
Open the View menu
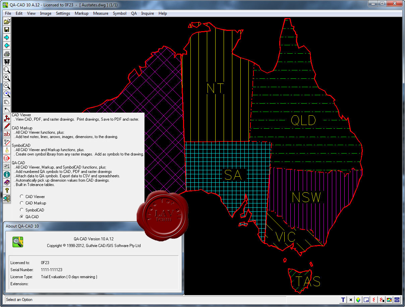point(31,13)
